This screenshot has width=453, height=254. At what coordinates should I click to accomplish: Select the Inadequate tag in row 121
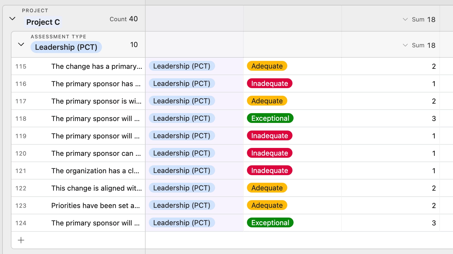pyautogui.click(x=270, y=171)
